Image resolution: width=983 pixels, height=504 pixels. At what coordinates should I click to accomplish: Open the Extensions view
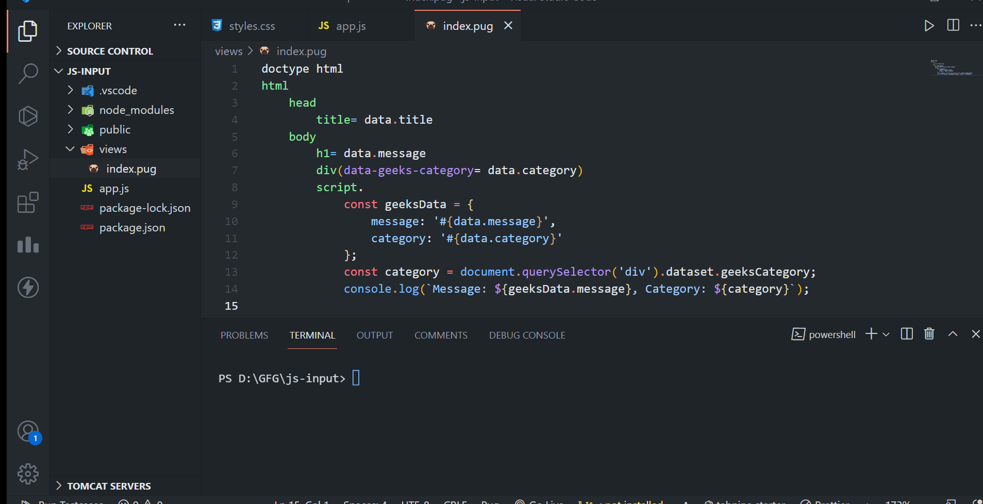(x=28, y=203)
